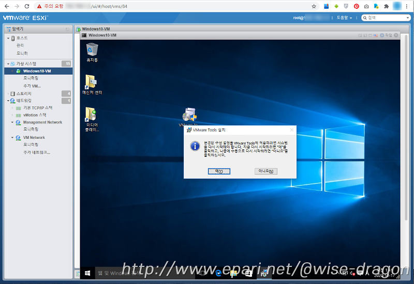
Task: Collapse the 호스트 tree node
Action: 8,38
